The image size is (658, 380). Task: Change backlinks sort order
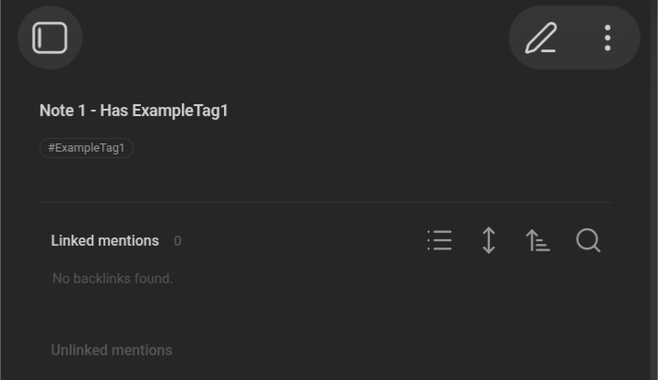pyautogui.click(x=537, y=240)
